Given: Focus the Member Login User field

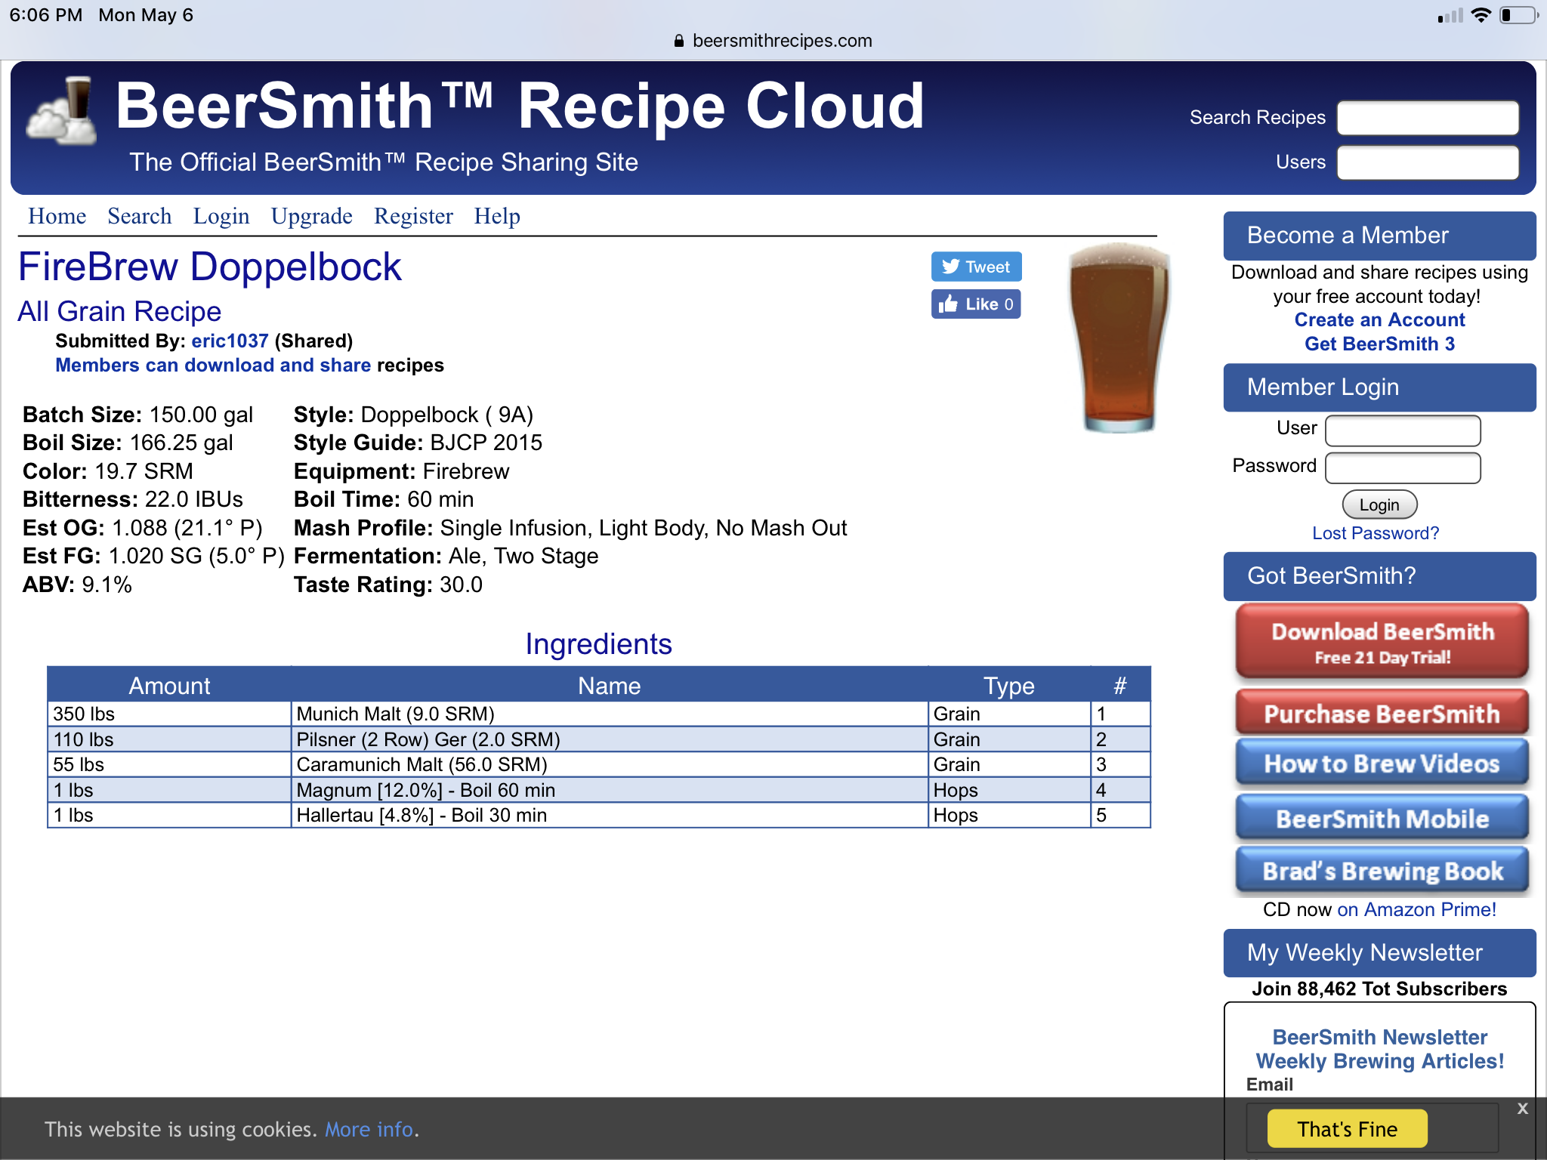Looking at the screenshot, I should click(x=1403, y=430).
